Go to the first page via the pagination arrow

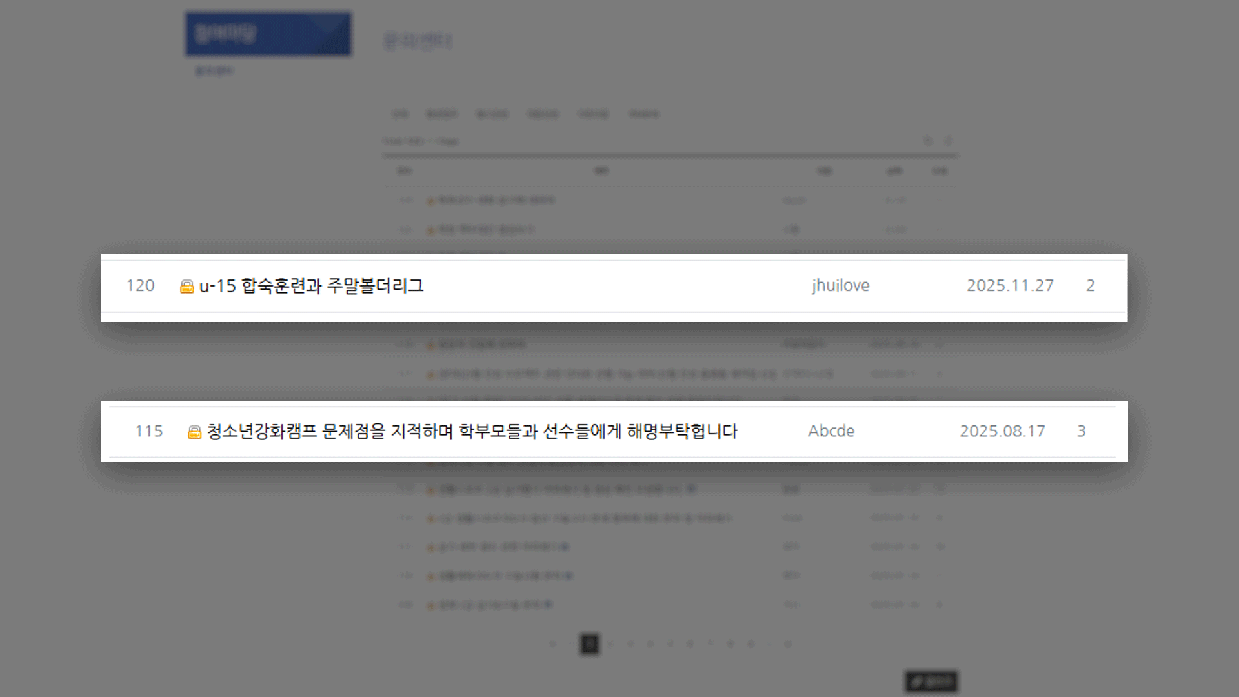[x=552, y=643]
